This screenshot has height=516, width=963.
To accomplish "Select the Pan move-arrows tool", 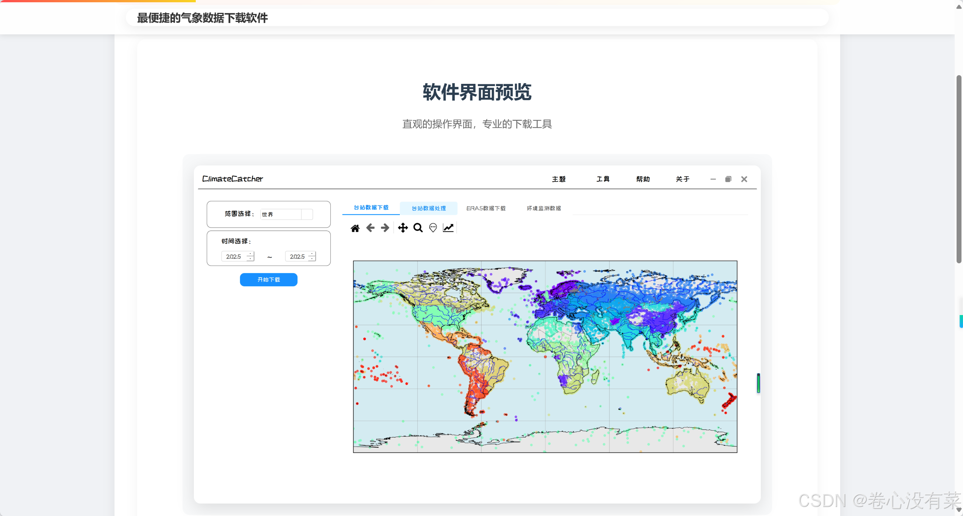I will [403, 228].
